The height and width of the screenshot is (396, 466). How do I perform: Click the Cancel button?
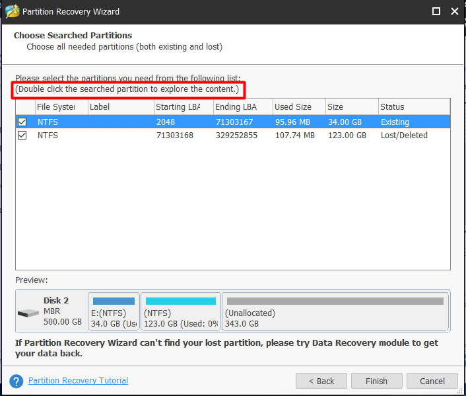[x=432, y=381]
